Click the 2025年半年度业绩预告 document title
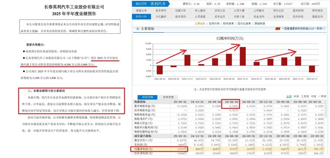This screenshot has height=158, width=330. click(x=74, y=14)
